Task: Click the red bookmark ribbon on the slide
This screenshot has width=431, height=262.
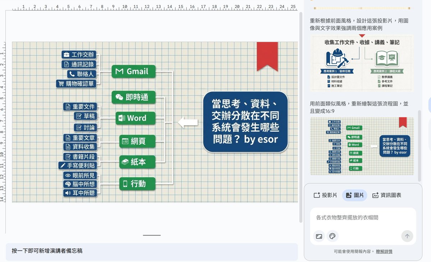Action: coord(267,53)
